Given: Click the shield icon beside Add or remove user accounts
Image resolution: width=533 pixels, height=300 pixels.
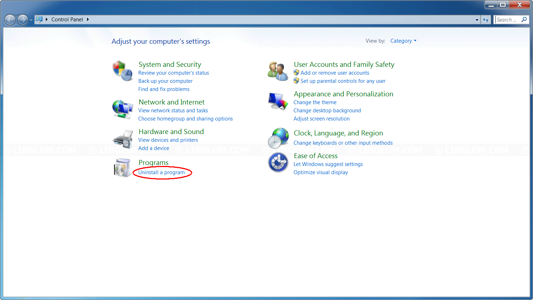Looking at the screenshot, I should tap(296, 73).
